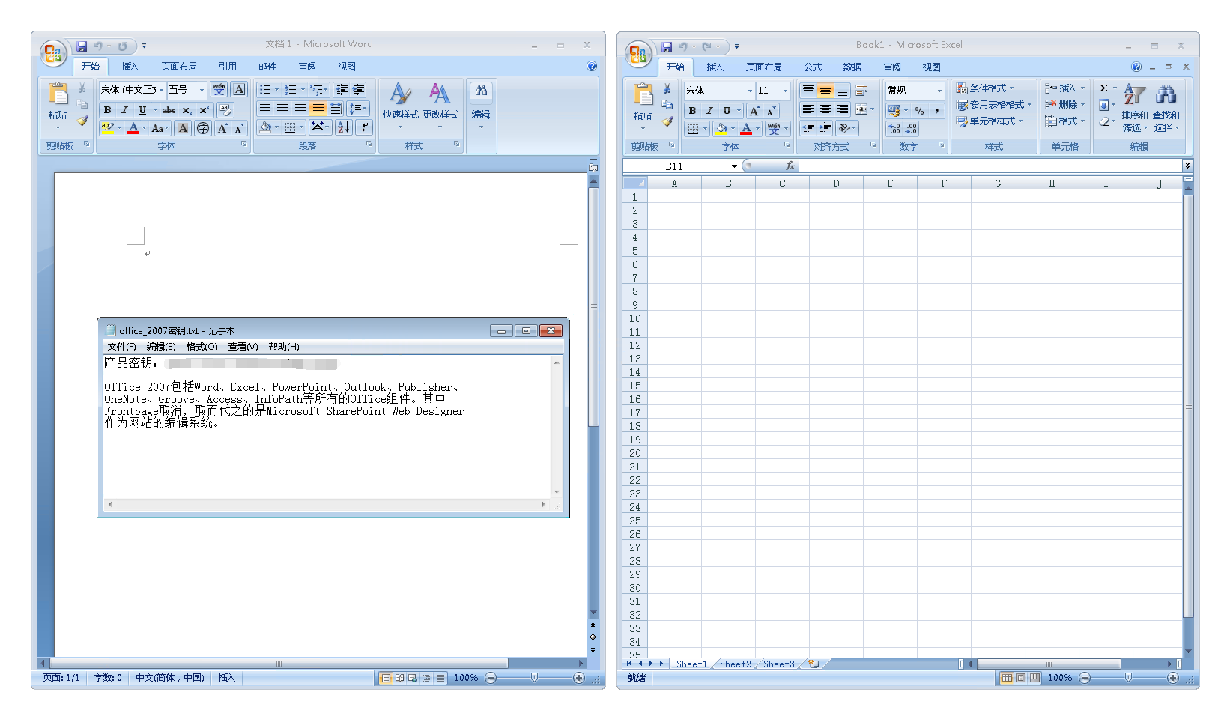Open line spacing dropdown in Word paragraph group

pos(358,109)
